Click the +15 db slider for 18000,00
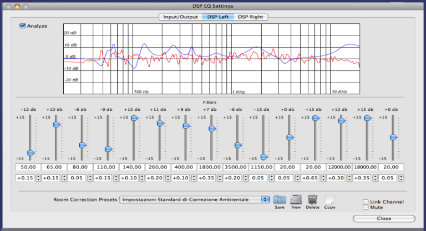Screen dimensions: 426x231 pos(368,118)
